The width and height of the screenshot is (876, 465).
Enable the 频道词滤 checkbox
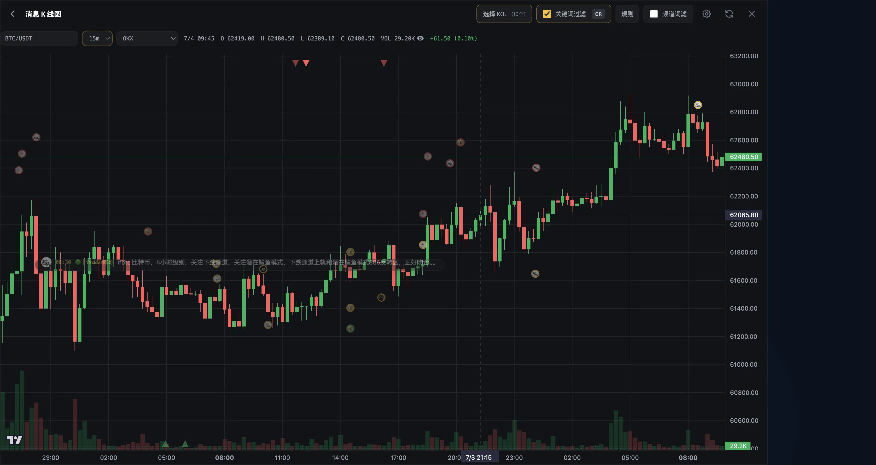pyautogui.click(x=654, y=14)
